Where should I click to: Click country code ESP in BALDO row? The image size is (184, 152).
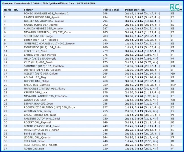(x=174, y=85)
